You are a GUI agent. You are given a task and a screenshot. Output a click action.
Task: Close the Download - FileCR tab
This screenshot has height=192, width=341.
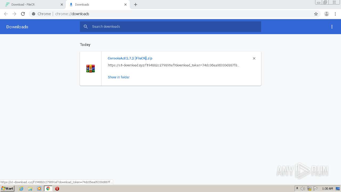[x=62, y=5]
